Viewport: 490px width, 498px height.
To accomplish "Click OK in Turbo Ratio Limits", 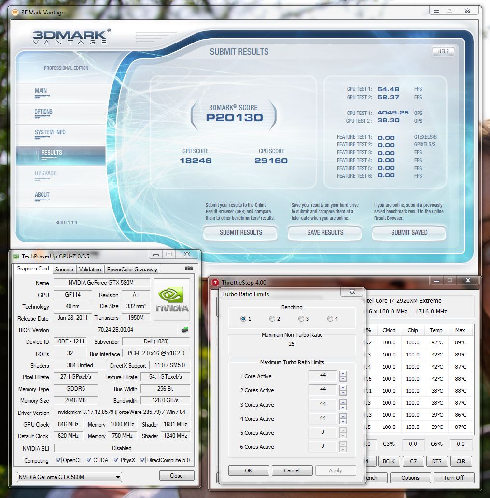I will [x=249, y=470].
